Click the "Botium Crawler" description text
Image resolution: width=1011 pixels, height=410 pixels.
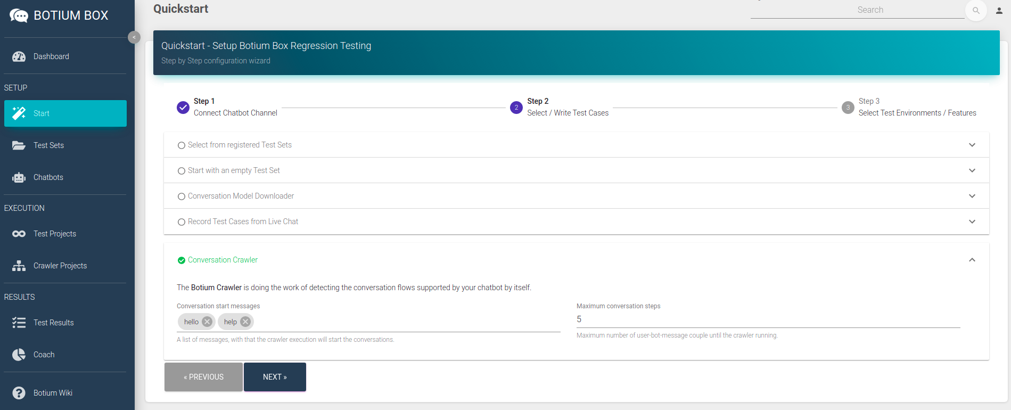(x=216, y=288)
